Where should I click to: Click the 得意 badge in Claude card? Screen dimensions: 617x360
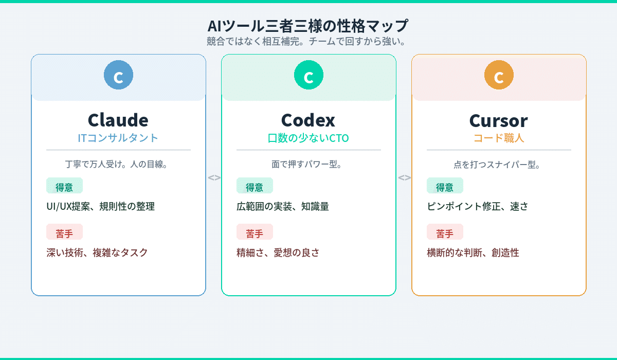(x=64, y=186)
